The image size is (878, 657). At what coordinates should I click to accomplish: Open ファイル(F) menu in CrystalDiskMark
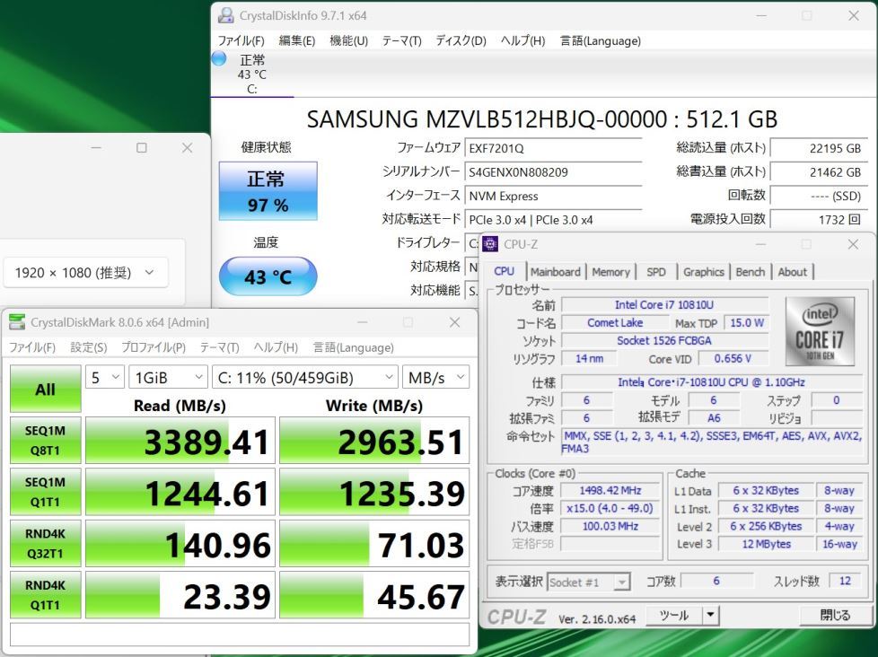click(32, 347)
